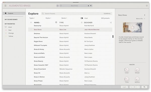The image size is (151, 92).
Task: Sort presets by NAME column
Action: (x=37, y=23)
